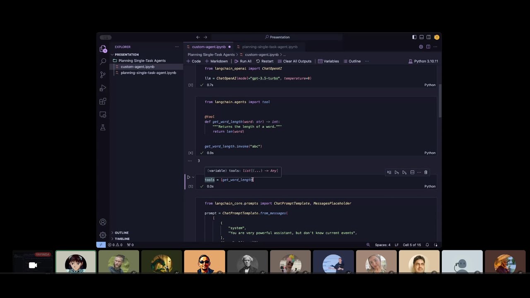Image resolution: width=530 pixels, height=298 pixels.
Task: Go back with the left arrow
Action: click(198, 37)
